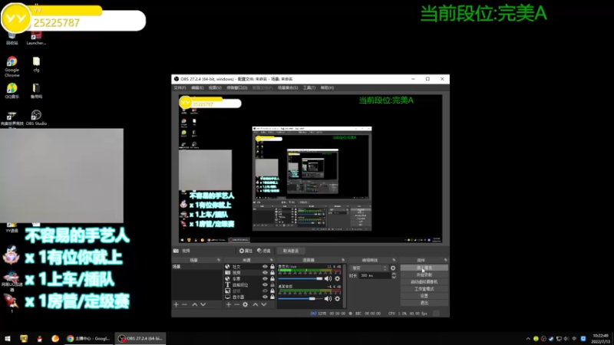Pop out the 混音器 dock panel
Screen dimensions: 614x345
tap(343, 260)
